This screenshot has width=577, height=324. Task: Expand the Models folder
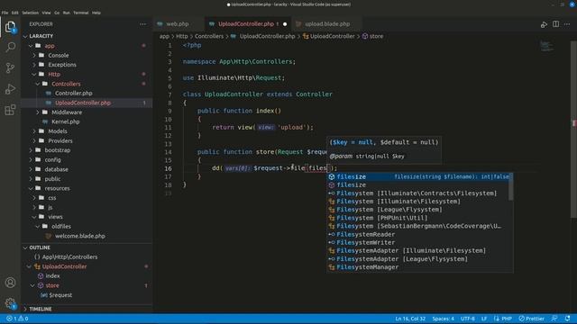point(34,131)
